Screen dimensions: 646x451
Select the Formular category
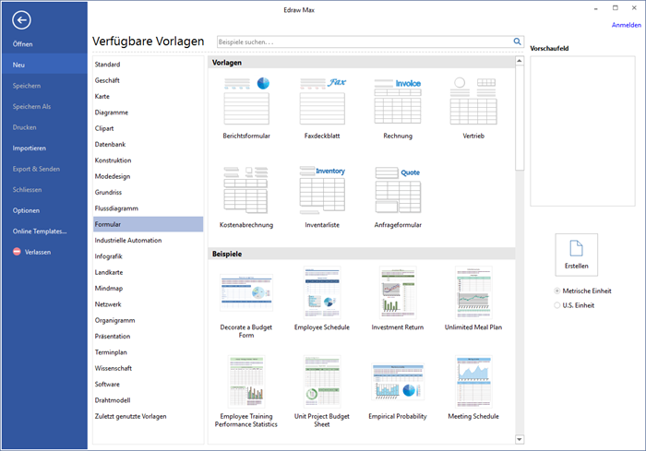(x=148, y=224)
